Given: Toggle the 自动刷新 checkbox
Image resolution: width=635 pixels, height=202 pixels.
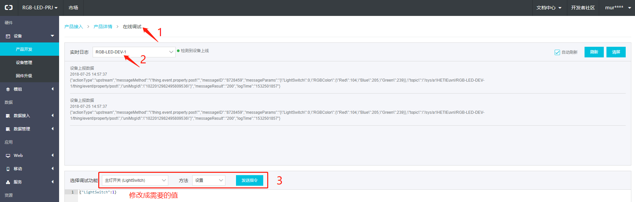Looking at the screenshot, I should click(557, 52).
